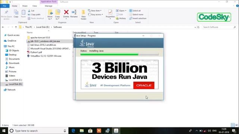Viewport: 239px width, 134px height.
Task: Create a New folder from the ribbon
Action: 84,15
